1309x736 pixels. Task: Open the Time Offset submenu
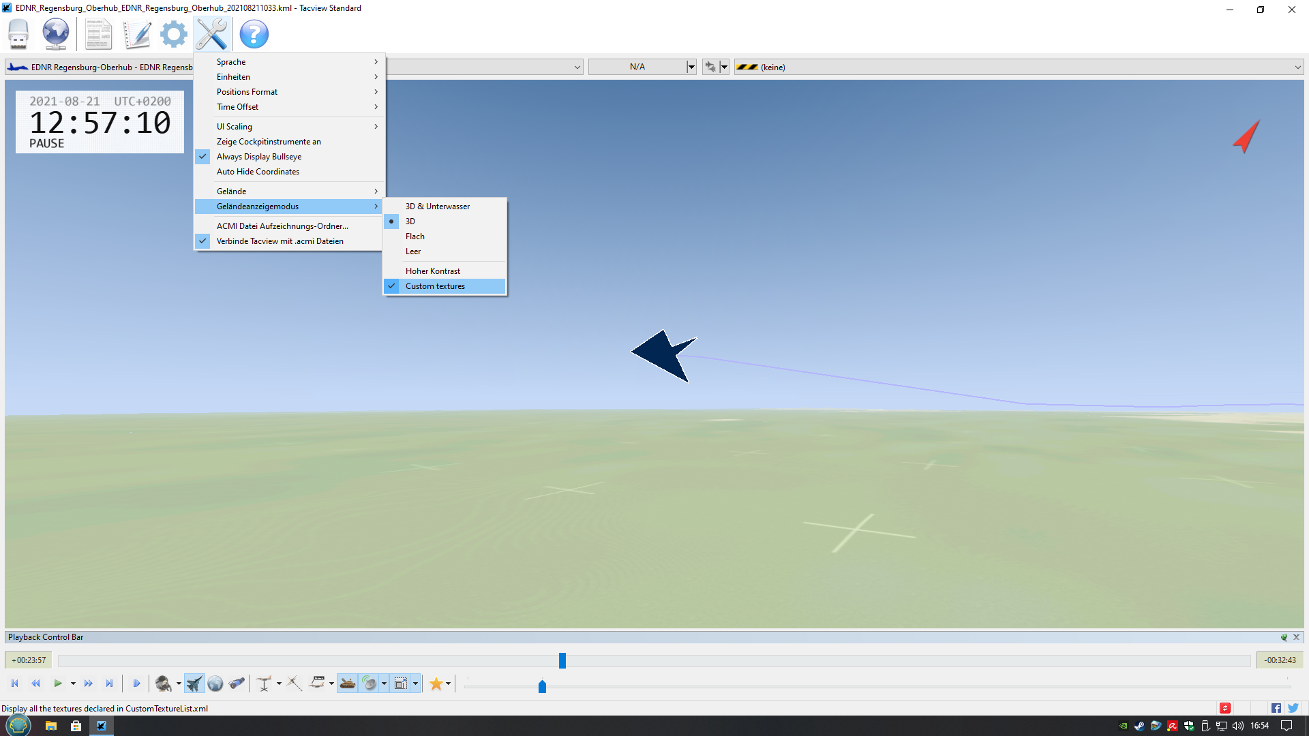tap(289, 107)
